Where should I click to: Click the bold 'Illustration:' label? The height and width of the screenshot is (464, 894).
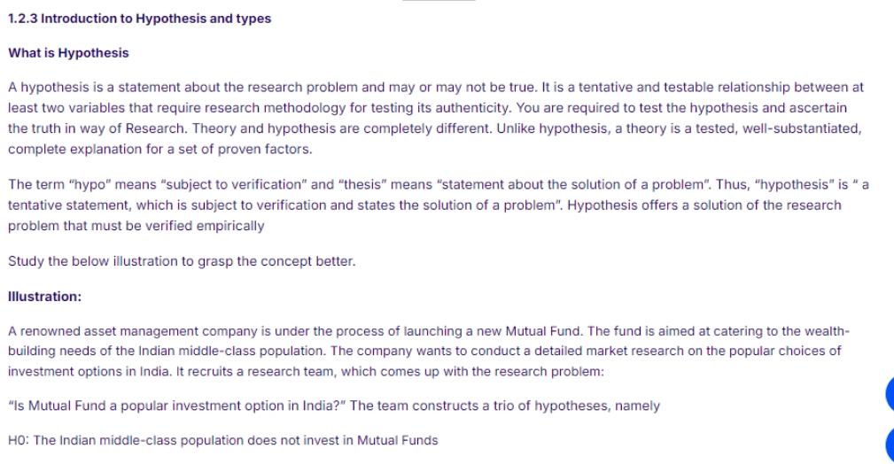pyautogui.click(x=44, y=297)
